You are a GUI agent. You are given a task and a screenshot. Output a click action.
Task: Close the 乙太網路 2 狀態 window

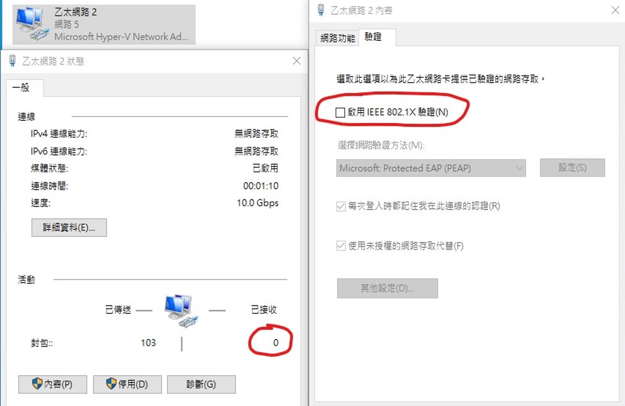click(x=297, y=61)
